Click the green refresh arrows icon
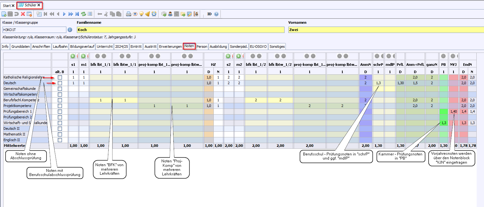 [x=84, y=14]
